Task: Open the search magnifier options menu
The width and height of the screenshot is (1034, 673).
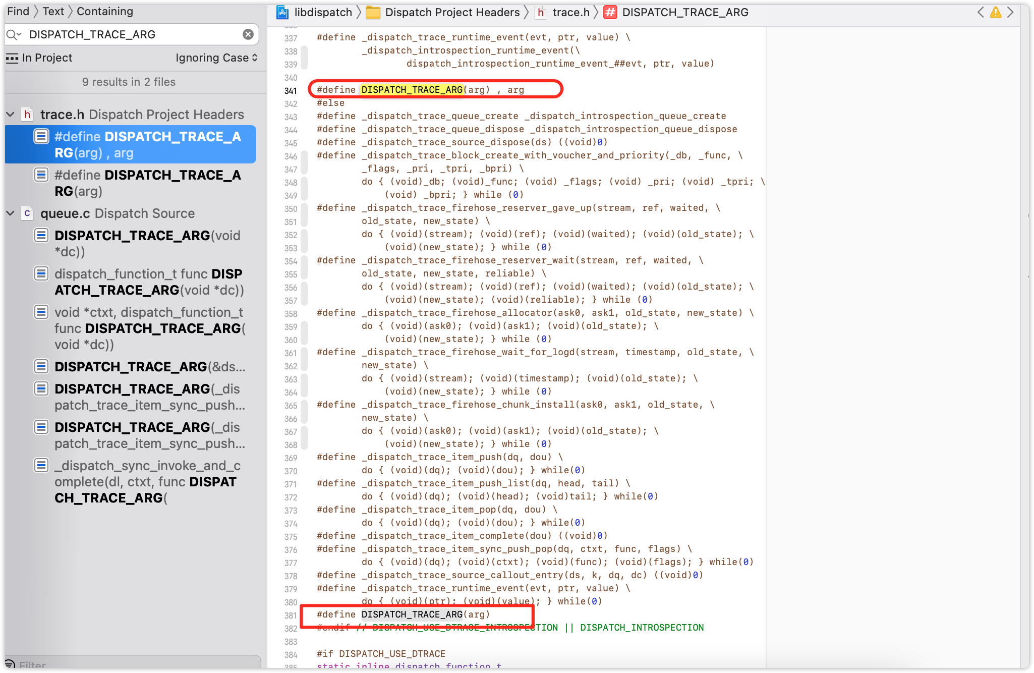Action: 14,34
